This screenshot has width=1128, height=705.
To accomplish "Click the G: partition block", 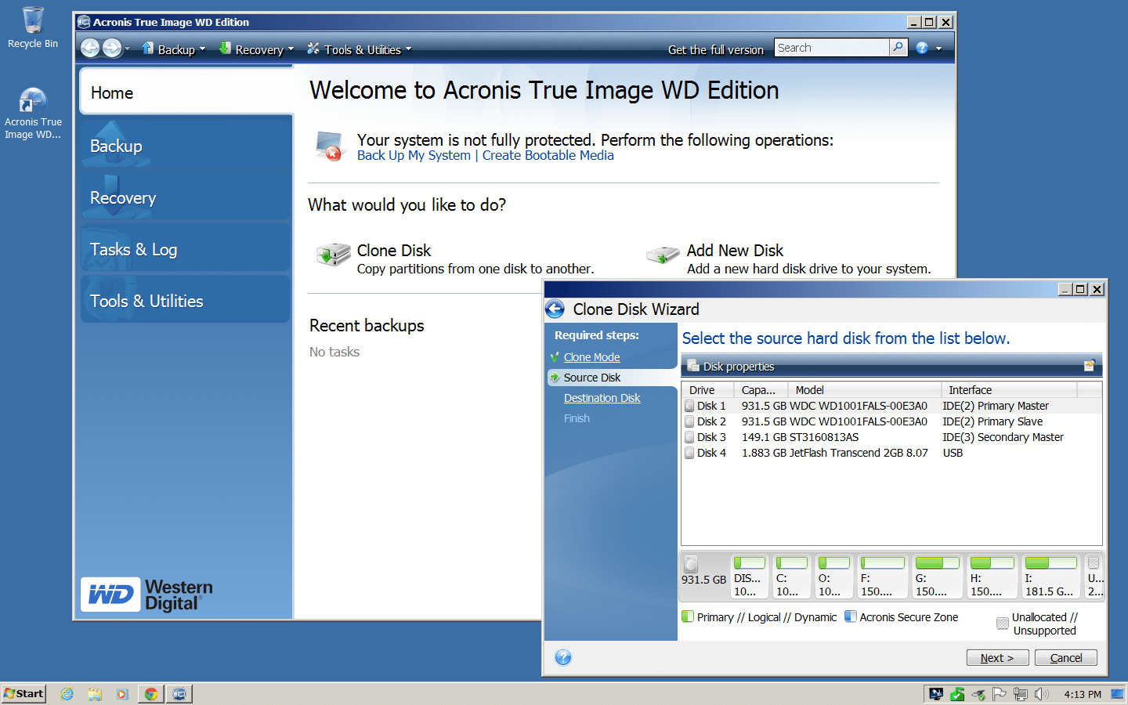I will [937, 577].
